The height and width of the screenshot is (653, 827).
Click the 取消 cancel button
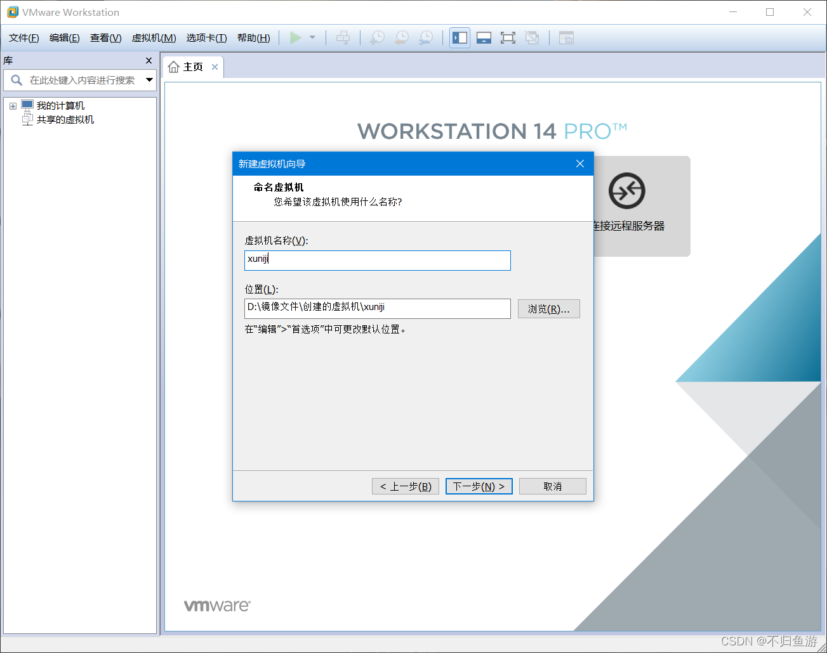553,486
